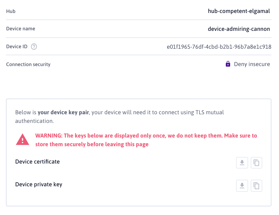Click the Device ID row label

(17, 47)
